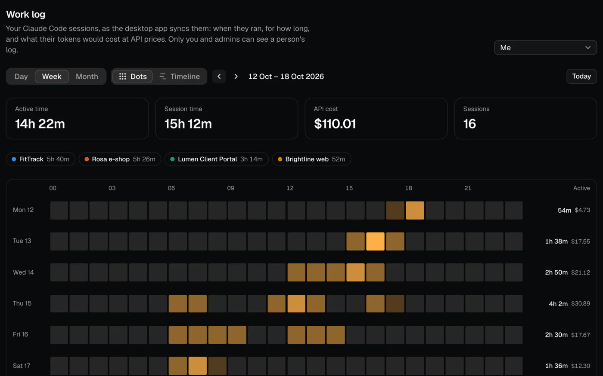
Task: Switch to the Day view
Action: [x=21, y=76]
